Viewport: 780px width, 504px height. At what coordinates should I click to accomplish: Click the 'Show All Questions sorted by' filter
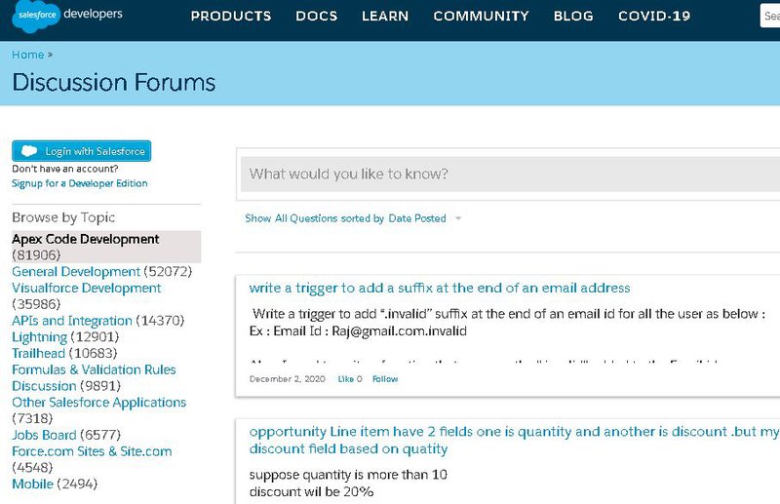[x=314, y=218]
